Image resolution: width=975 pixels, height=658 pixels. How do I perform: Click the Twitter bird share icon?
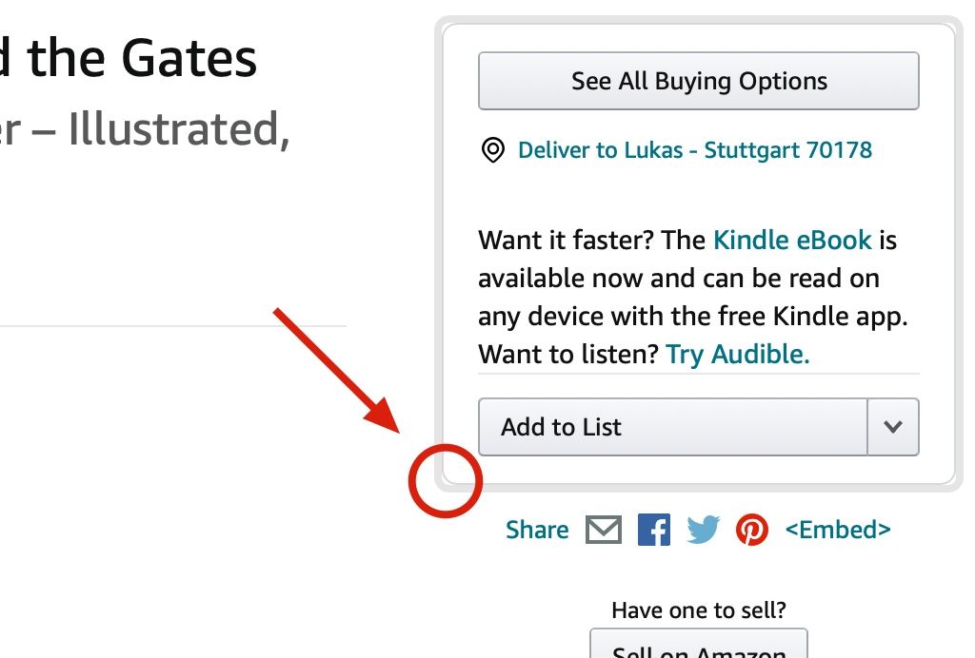703,530
